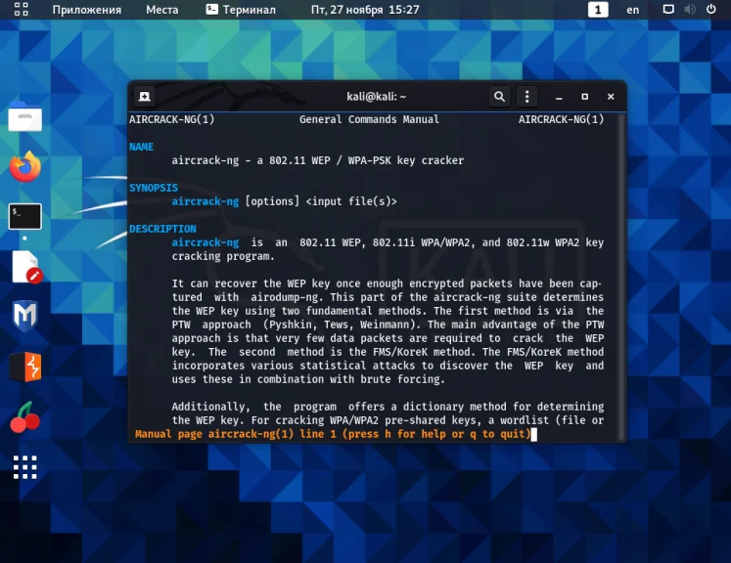The width and height of the screenshot is (731, 563).
Task: Launch Firefox from the dock
Action: (x=25, y=167)
